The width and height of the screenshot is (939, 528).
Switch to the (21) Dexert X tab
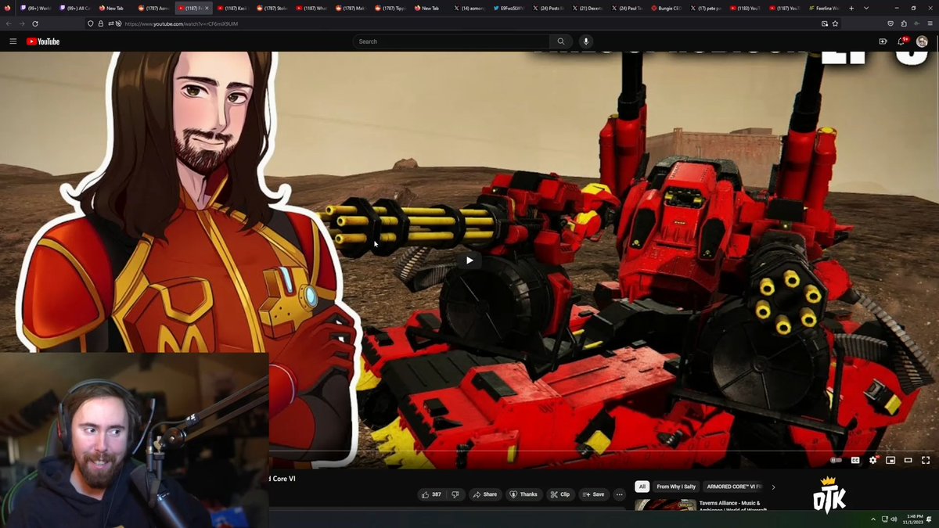588,8
